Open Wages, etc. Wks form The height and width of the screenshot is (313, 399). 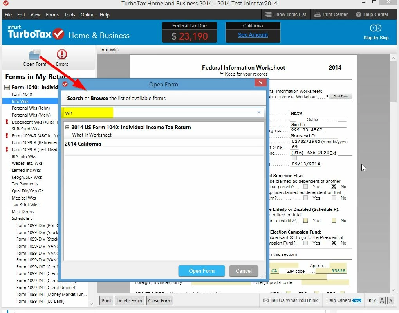27,163
